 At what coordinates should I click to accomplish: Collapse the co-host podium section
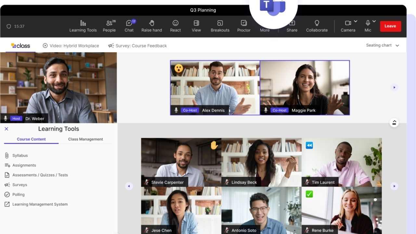(394, 123)
